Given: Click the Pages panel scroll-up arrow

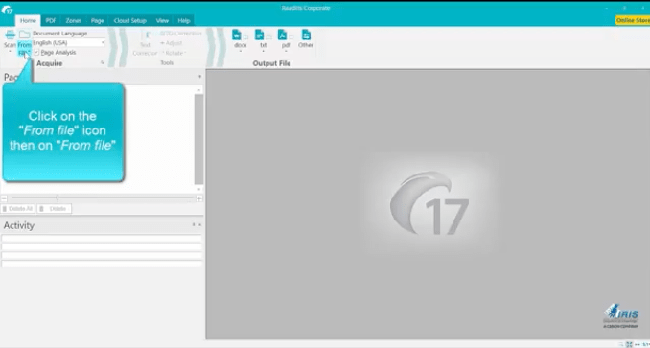Looking at the screenshot, I should tap(199, 90).
